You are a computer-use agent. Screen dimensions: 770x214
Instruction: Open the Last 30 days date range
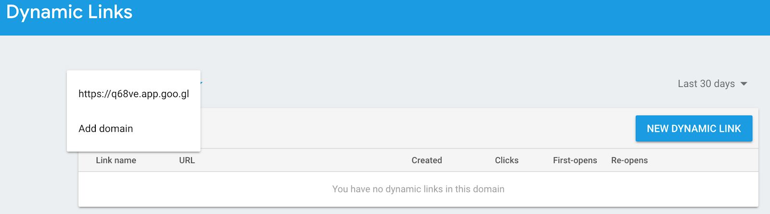[712, 84]
